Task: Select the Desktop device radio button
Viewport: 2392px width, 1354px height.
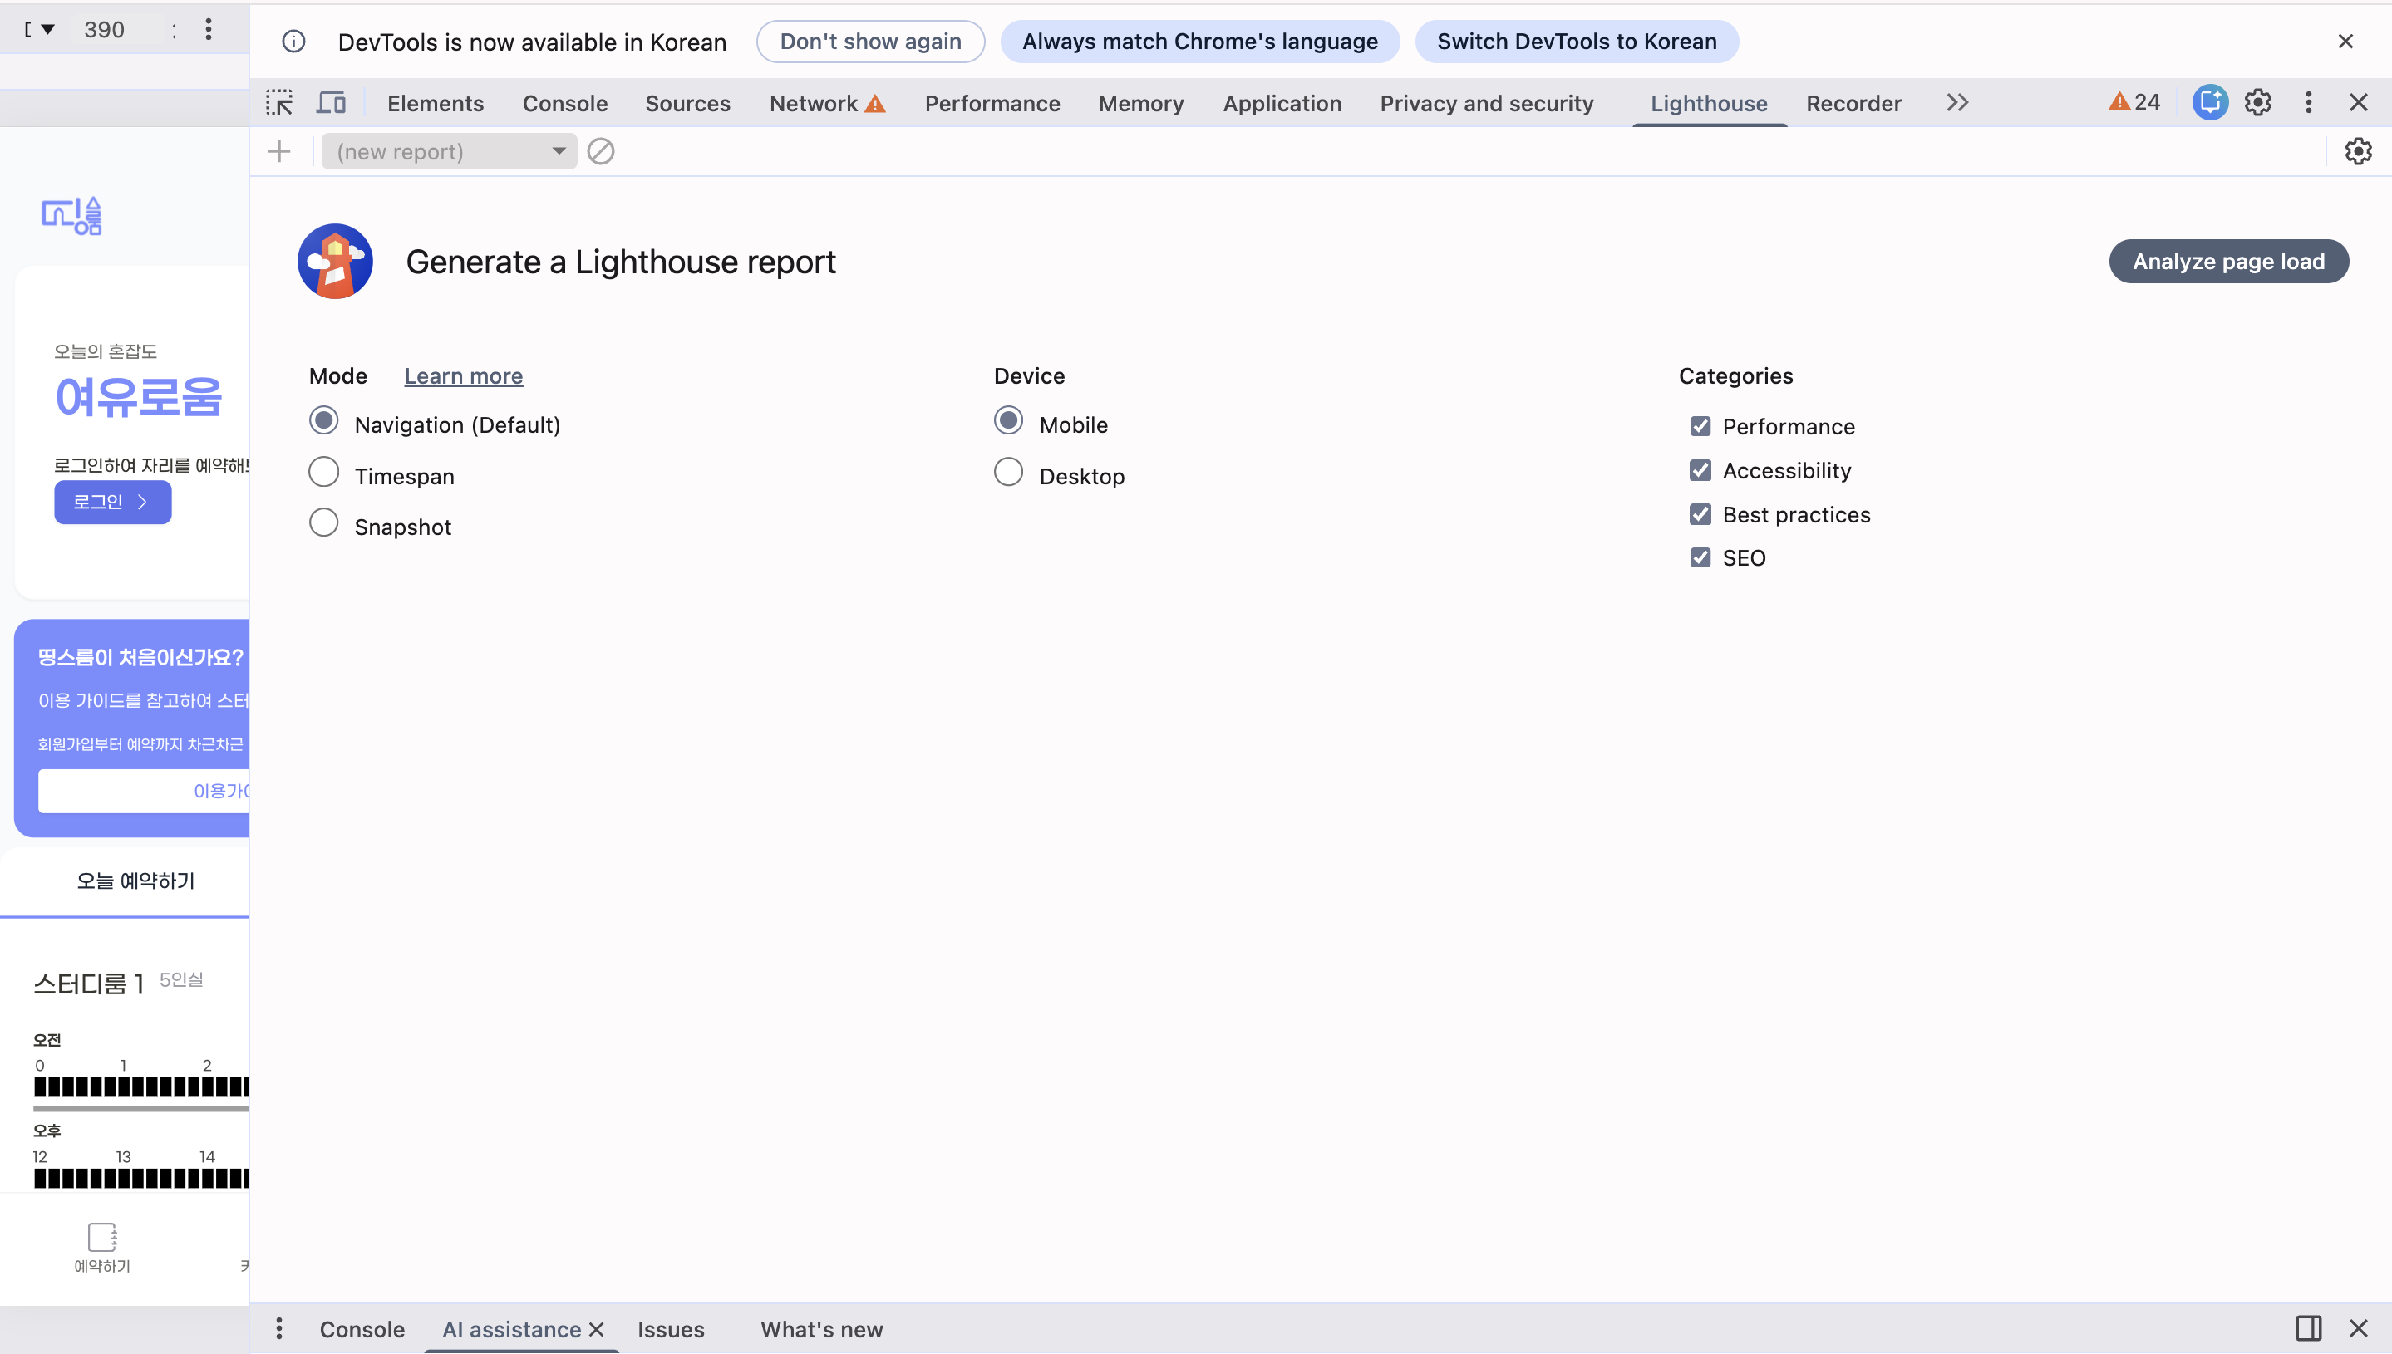Action: pos(1008,473)
